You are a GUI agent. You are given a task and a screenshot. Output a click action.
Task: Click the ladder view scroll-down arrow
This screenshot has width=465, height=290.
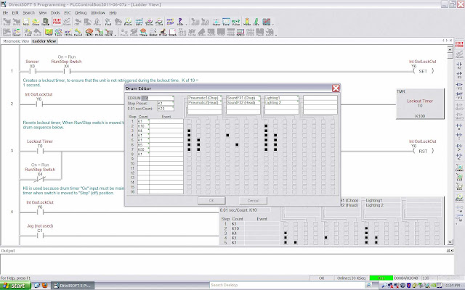(x=450, y=242)
